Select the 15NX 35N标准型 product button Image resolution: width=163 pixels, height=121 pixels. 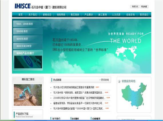click(28, 24)
